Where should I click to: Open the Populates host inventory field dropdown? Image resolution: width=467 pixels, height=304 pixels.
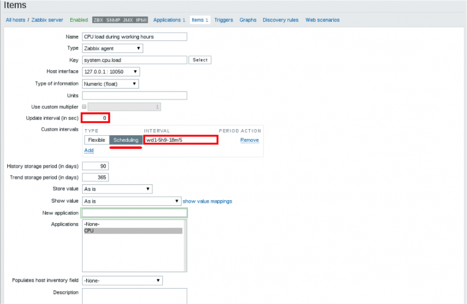point(123,280)
